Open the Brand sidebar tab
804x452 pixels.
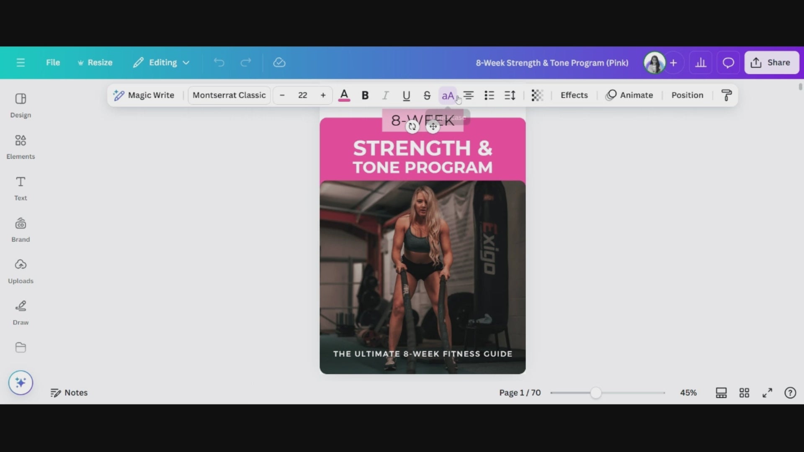click(21, 230)
